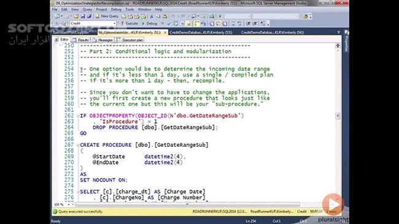Click the Execute button

(x=130, y=23)
